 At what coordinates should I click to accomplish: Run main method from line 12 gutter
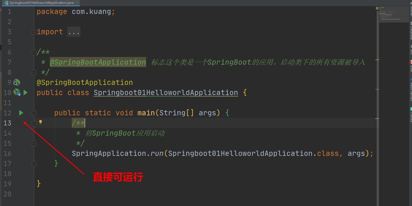coord(21,113)
